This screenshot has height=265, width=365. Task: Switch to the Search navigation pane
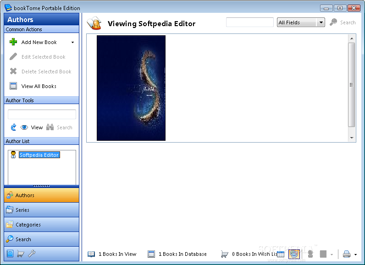point(41,239)
